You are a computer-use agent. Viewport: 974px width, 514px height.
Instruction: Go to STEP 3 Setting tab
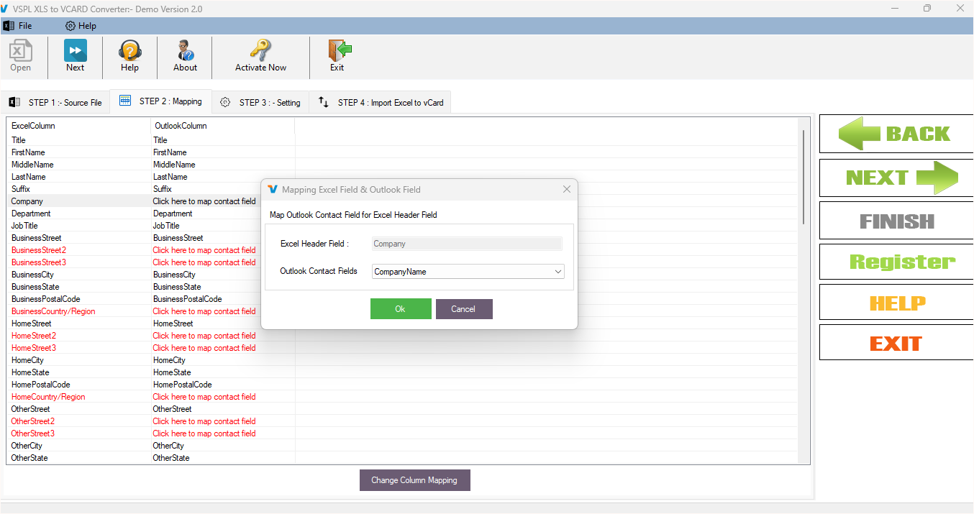click(x=260, y=103)
